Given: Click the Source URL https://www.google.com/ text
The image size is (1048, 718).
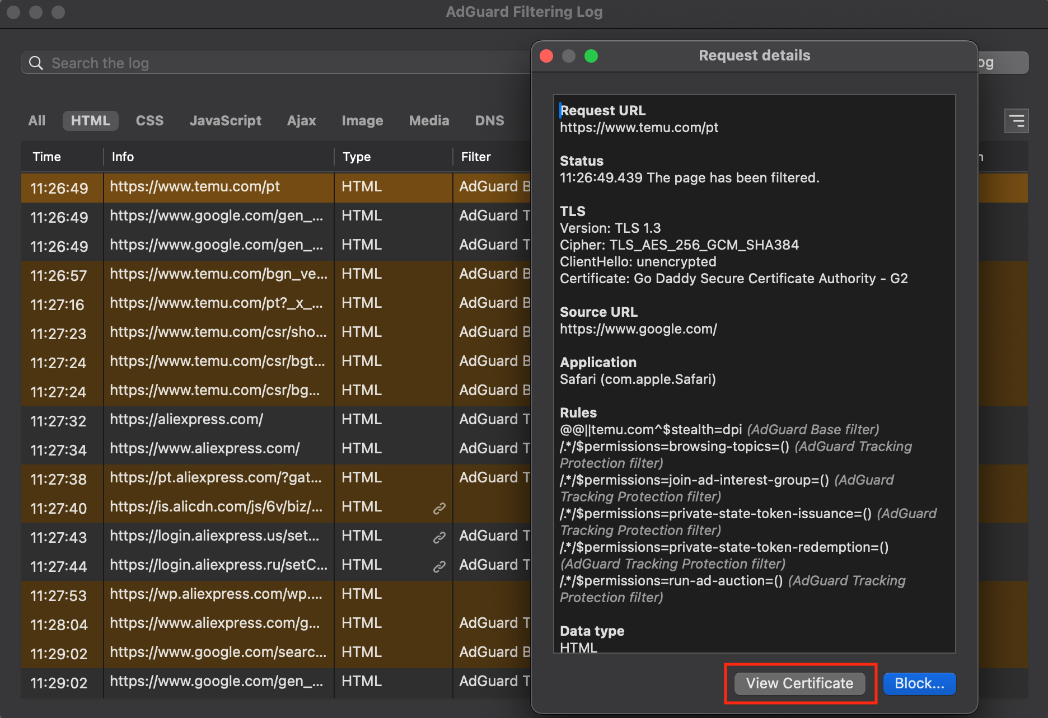Looking at the screenshot, I should point(638,329).
